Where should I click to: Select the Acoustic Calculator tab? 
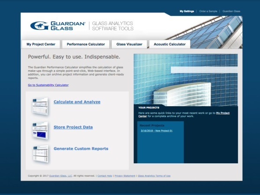(169, 44)
